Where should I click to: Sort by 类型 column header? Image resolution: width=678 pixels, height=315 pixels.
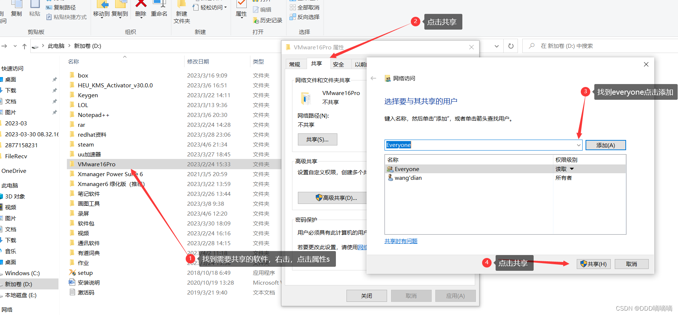coord(258,61)
